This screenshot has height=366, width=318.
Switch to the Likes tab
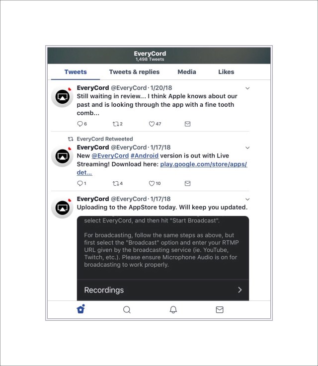point(226,72)
